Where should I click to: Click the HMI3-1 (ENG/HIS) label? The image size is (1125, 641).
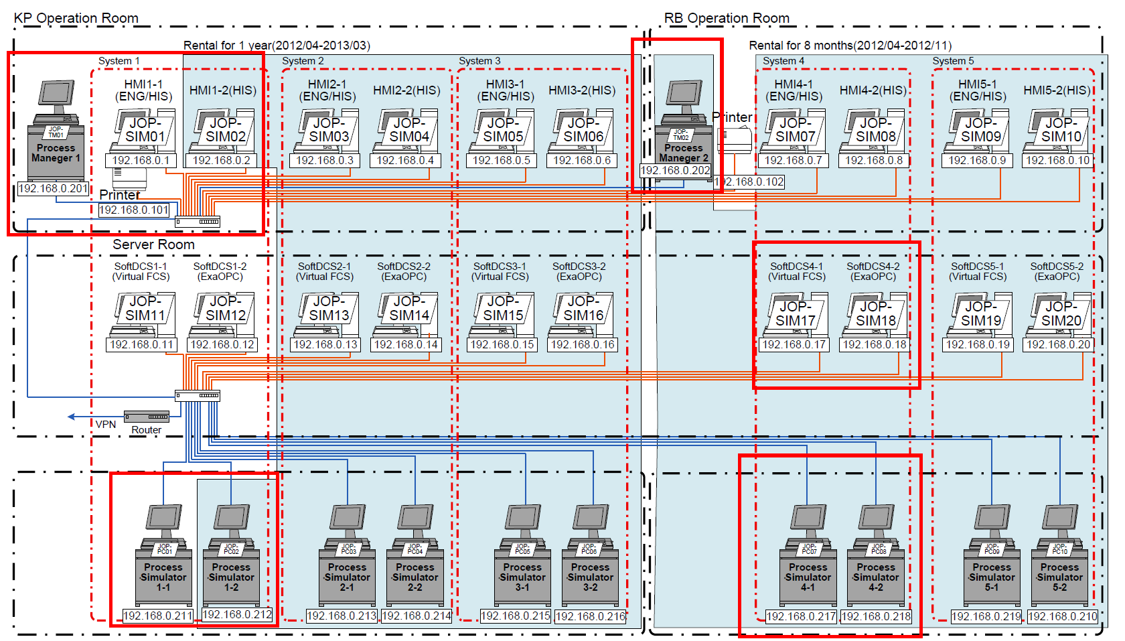pos(506,90)
